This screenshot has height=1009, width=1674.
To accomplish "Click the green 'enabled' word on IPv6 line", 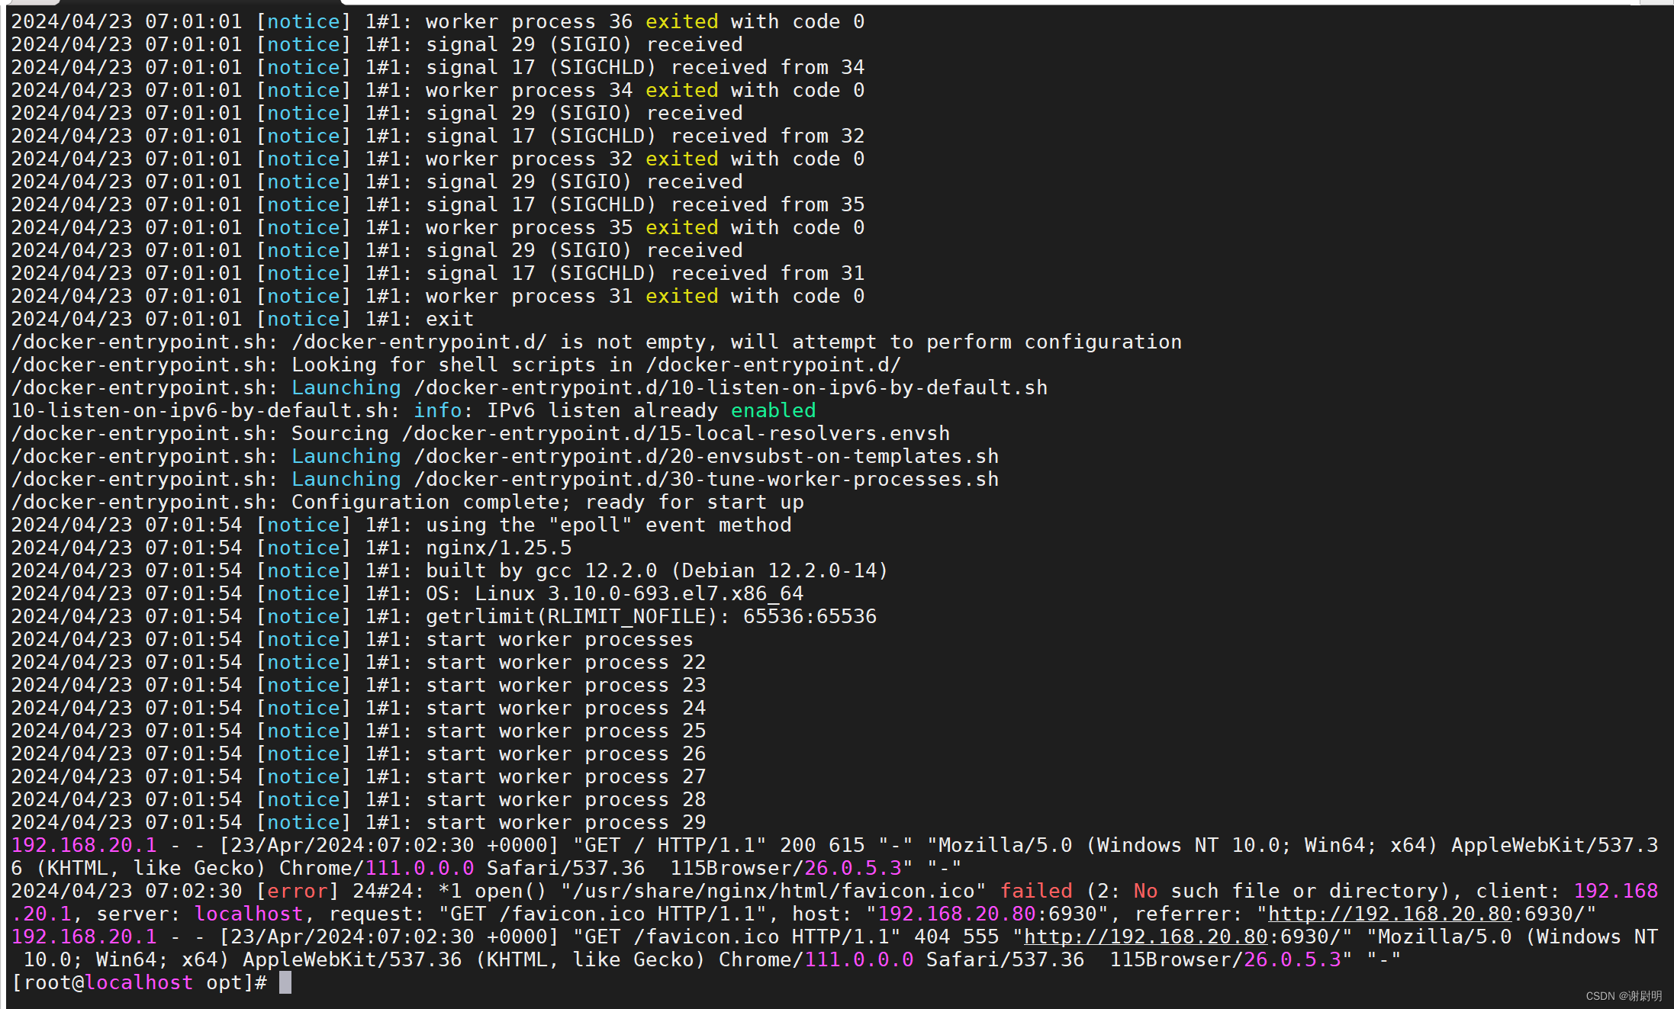I will (x=774, y=410).
